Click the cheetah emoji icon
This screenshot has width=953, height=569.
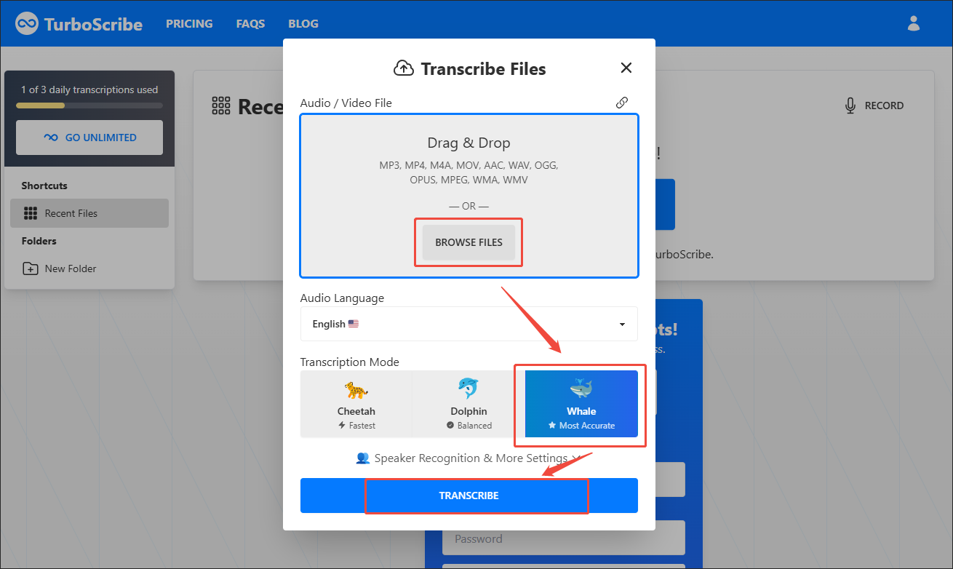356,389
